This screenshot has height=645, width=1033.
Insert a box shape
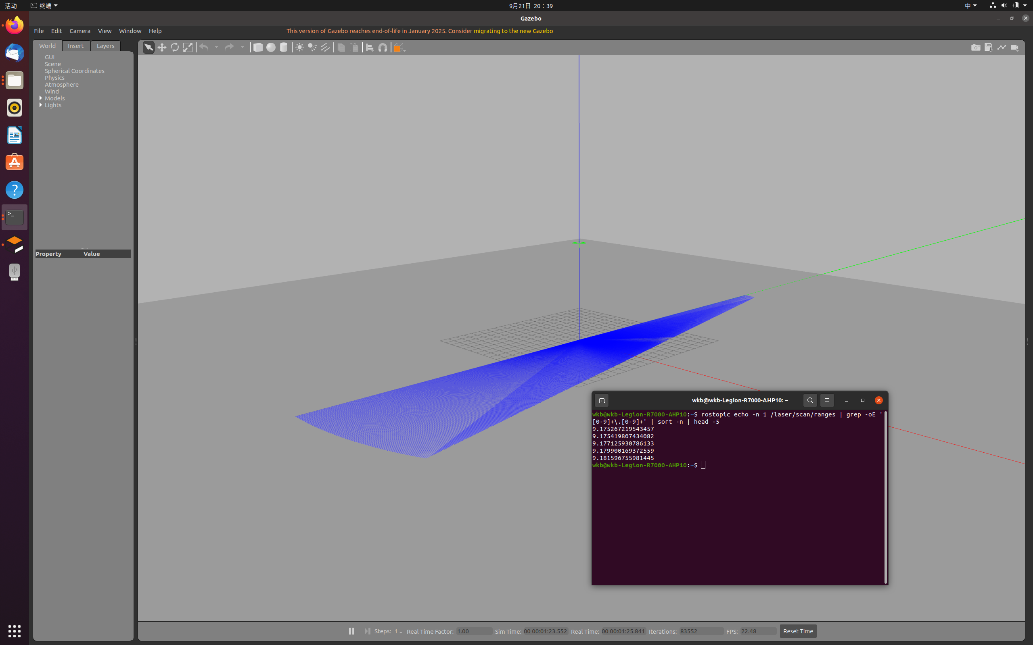coord(258,47)
